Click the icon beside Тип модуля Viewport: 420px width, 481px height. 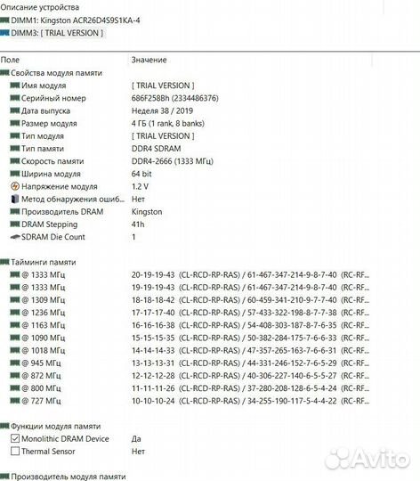[x=15, y=135]
